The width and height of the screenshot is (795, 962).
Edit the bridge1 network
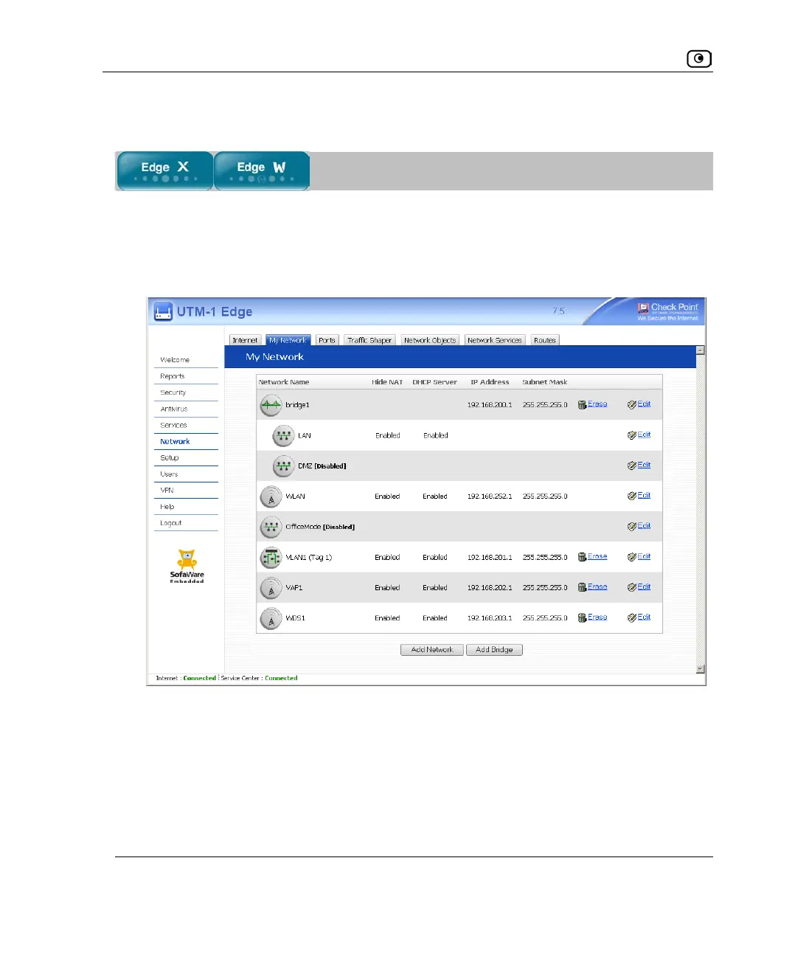click(639, 404)
